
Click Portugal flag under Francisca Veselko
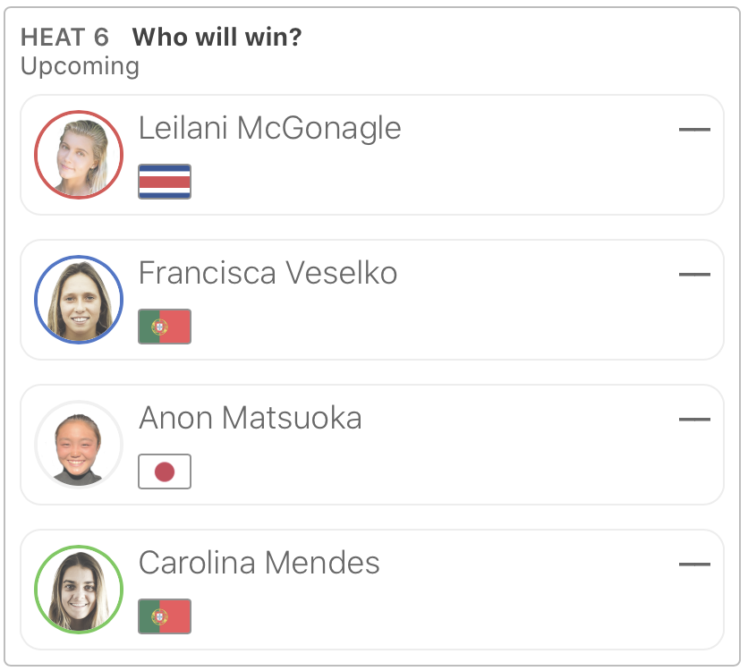(165, 327)
